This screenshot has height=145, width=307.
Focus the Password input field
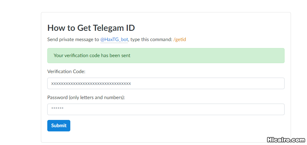point(166,109)
